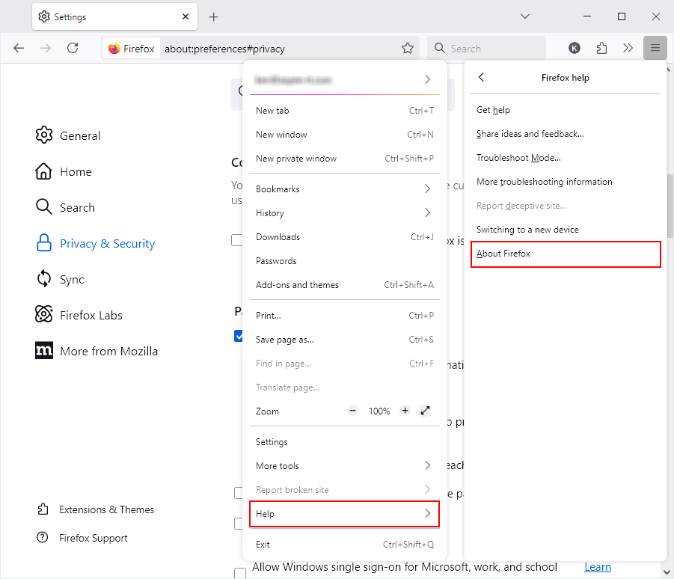674x579 pixels.
Task: Open More troubleshooting information
Action: (566, 181)
